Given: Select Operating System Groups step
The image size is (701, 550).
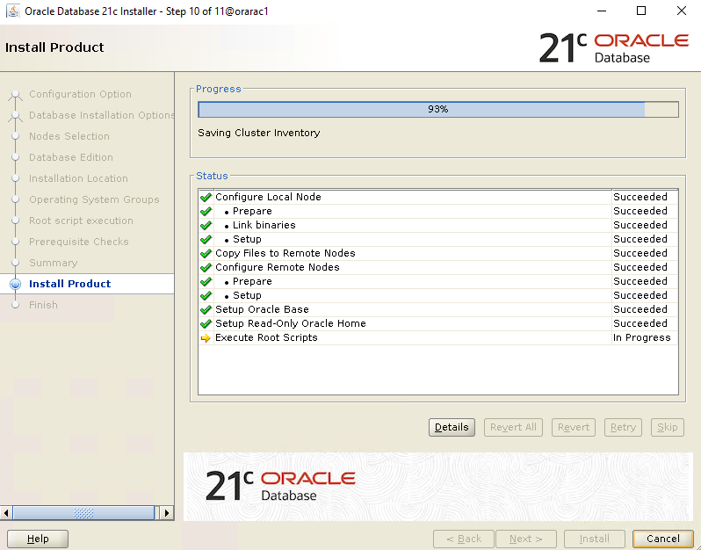Looking at the screenshot, I should coord(94,199).
